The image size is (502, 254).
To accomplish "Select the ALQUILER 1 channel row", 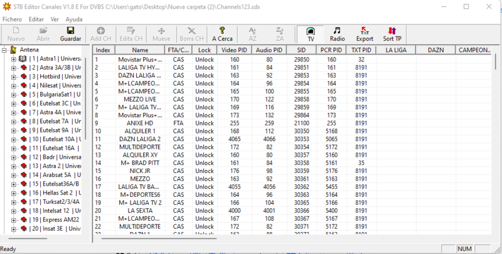I will 292,131.
